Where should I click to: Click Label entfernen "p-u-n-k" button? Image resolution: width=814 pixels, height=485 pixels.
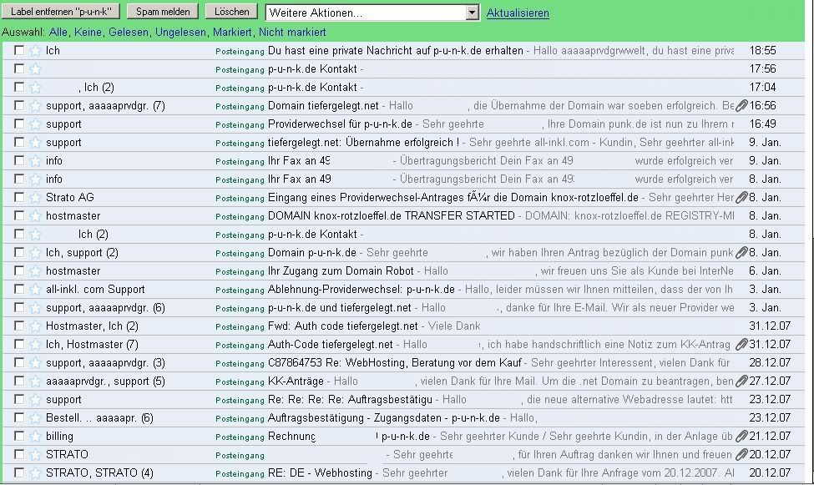pyautogui.click(x=61, y=12)
